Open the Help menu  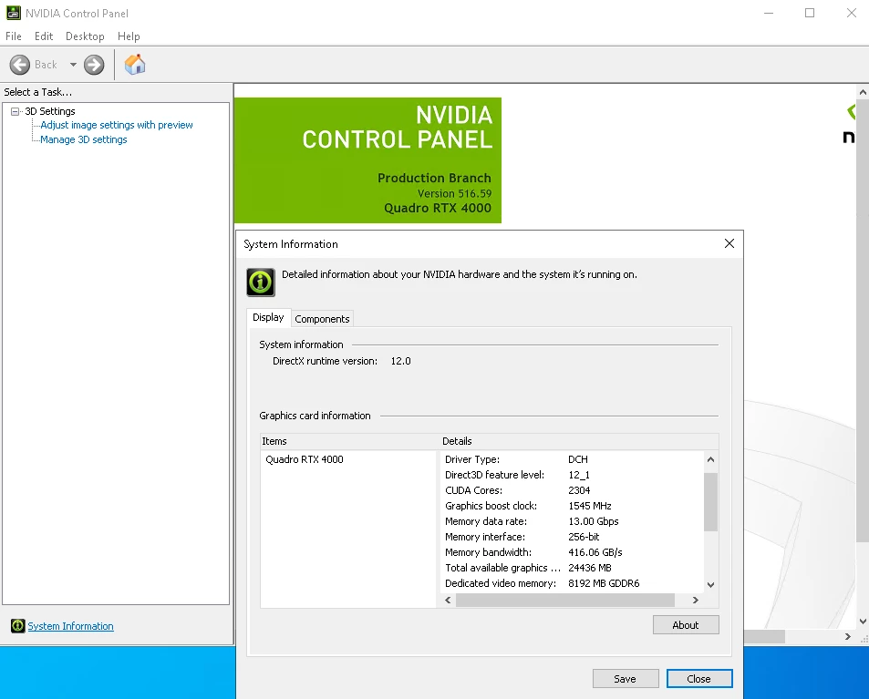[129, 36]
